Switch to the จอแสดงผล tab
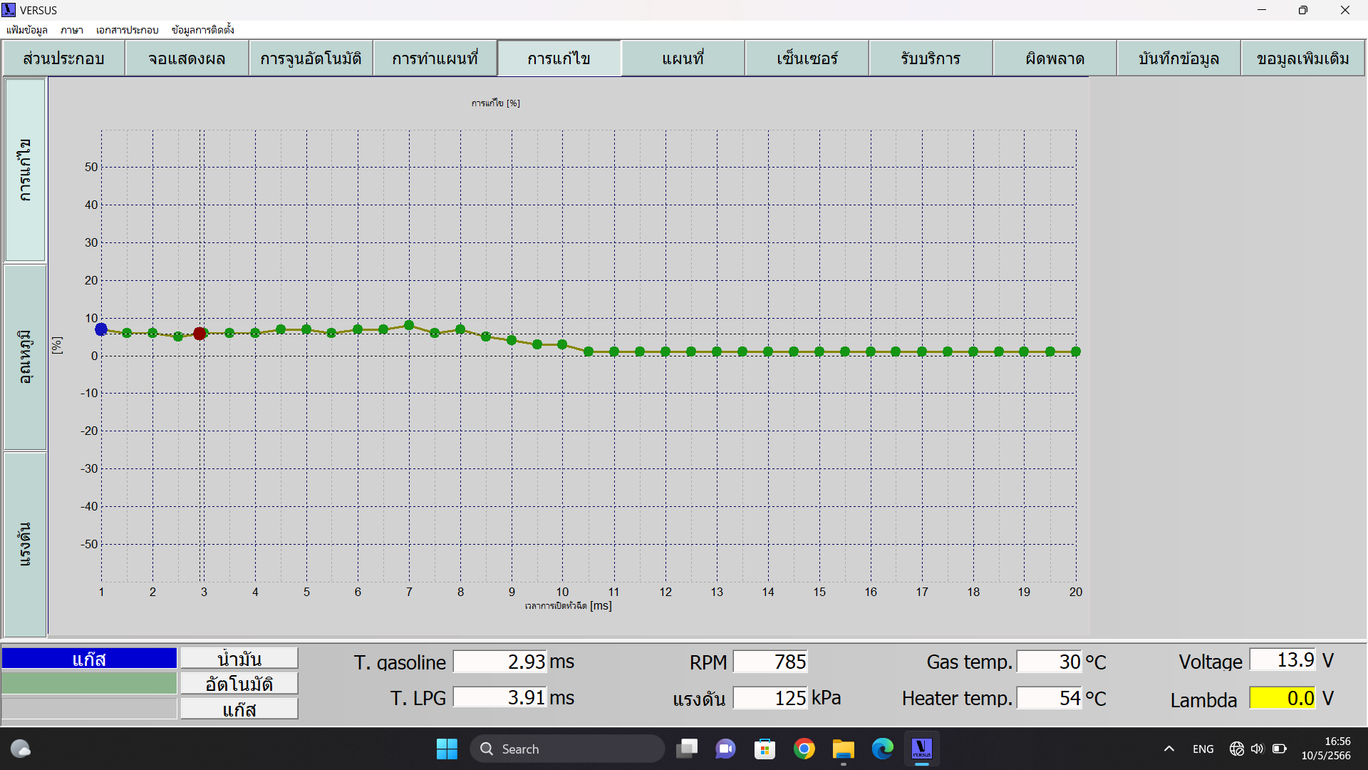The image size is (1368, 770). pyautogui.click(x=187, y=58)
